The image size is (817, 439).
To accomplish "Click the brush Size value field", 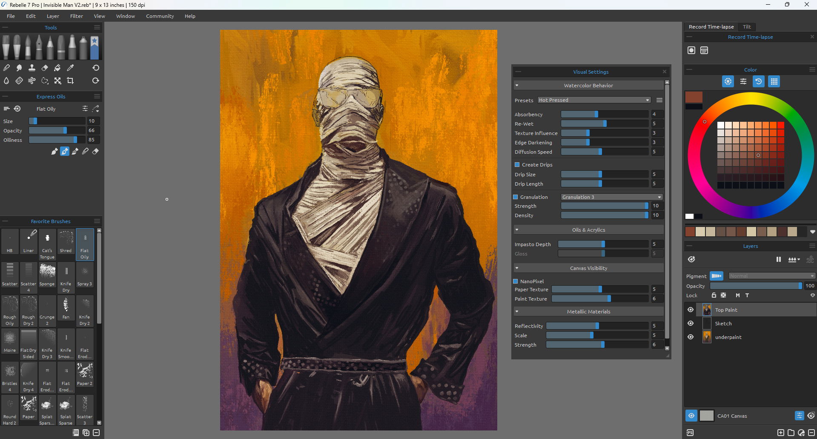I will pos(93,121).
